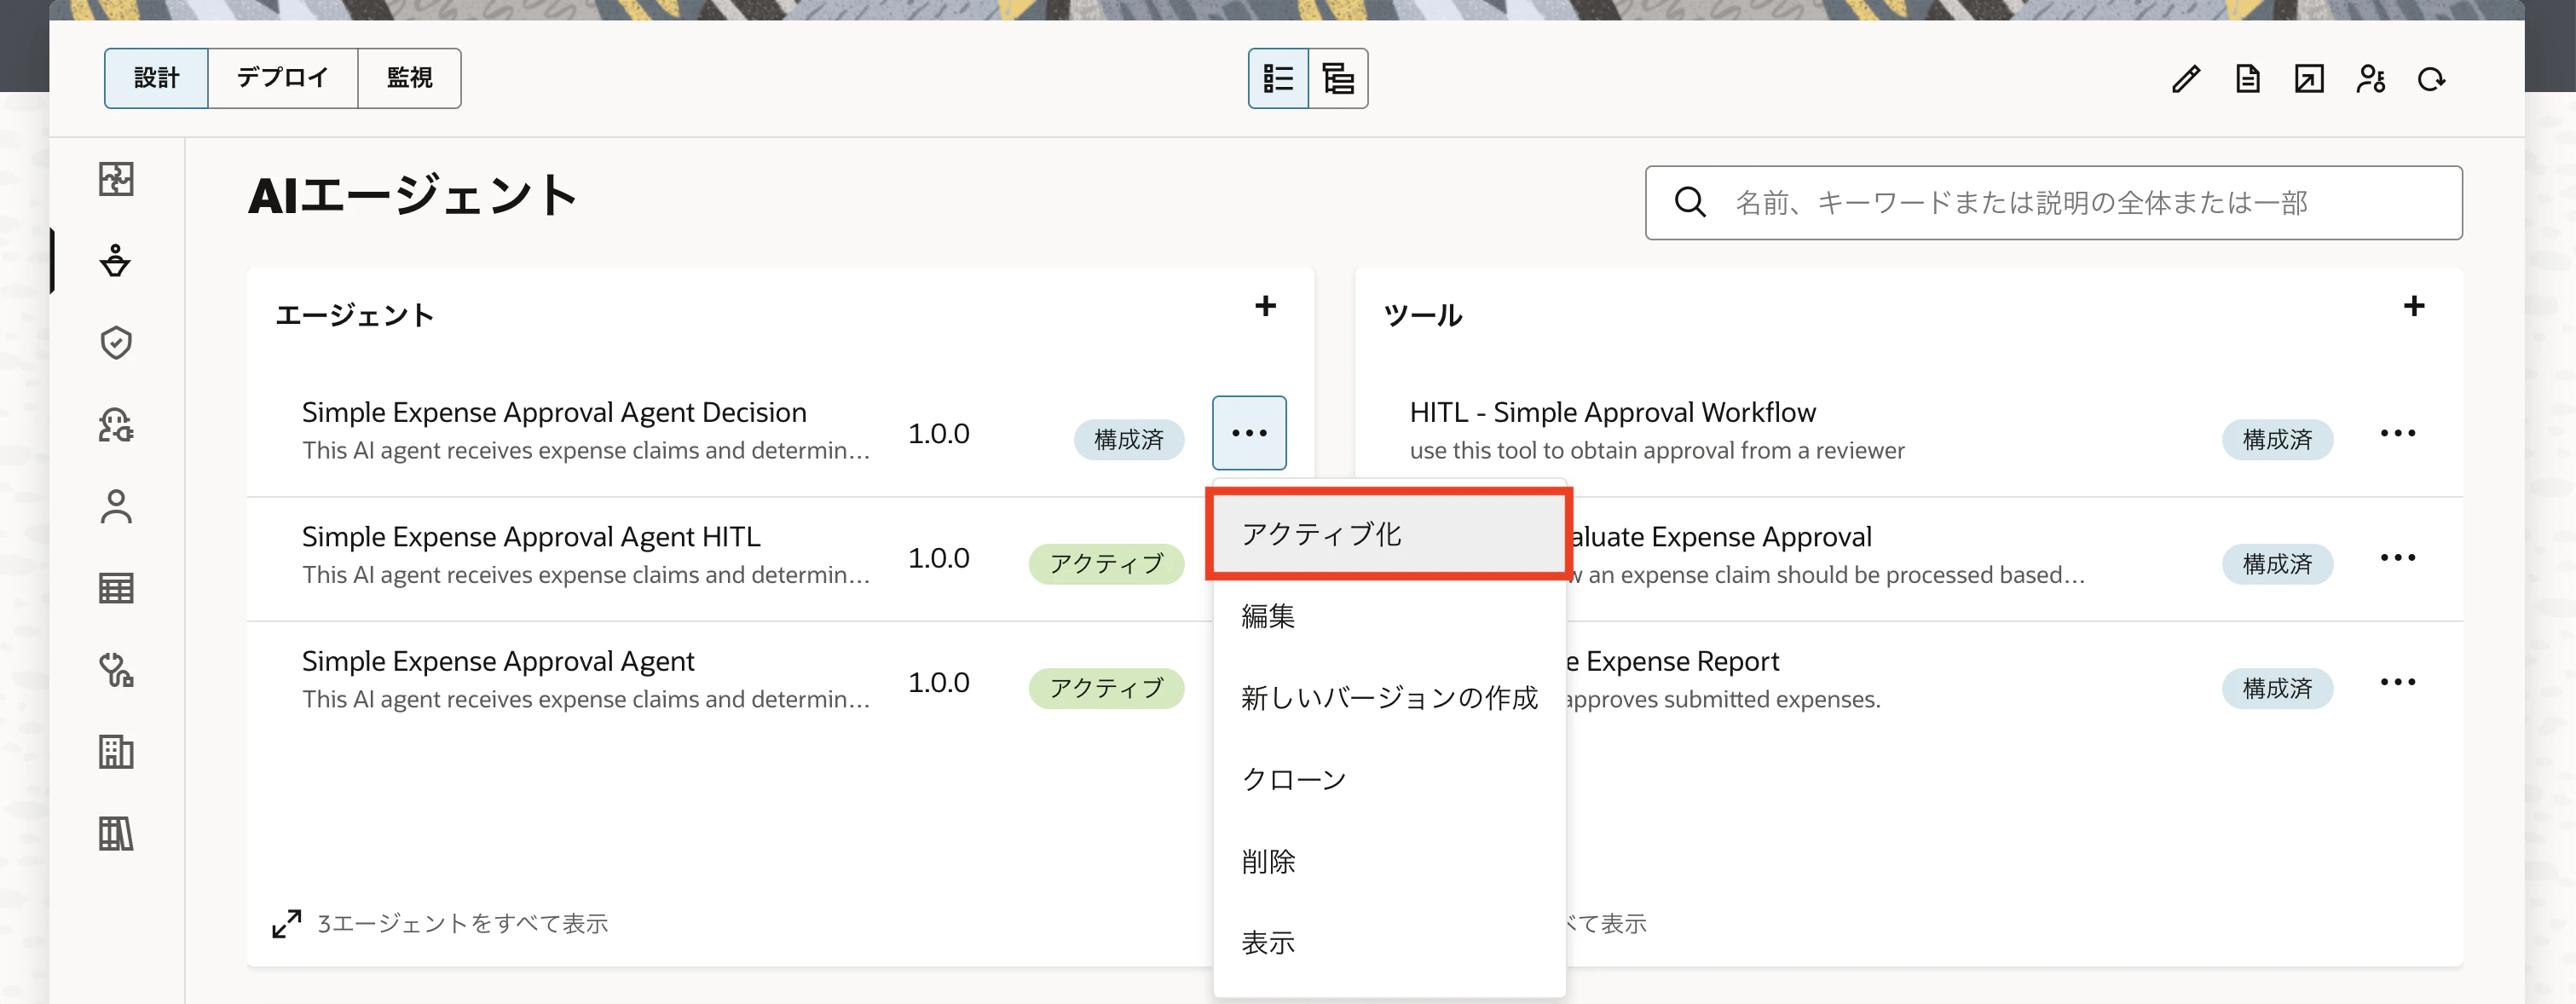The image size is (2576, 1004).
Task: Choose 編集 from the context menu
Action: click(x=1389, y=616)
